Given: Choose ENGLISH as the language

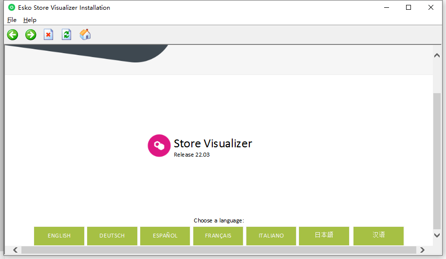Looking at the screenshot, I should click(59, 236).
